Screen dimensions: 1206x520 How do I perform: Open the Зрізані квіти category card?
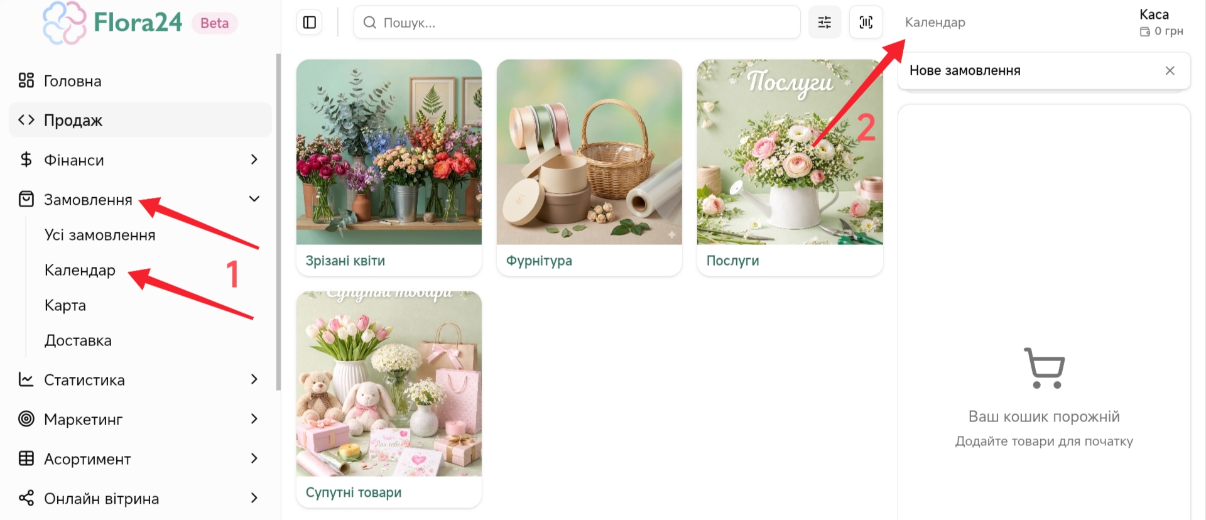pos(389,167)
